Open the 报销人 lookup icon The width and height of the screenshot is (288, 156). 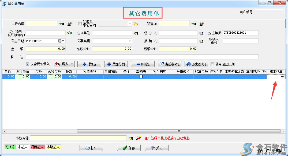point(201,41)
